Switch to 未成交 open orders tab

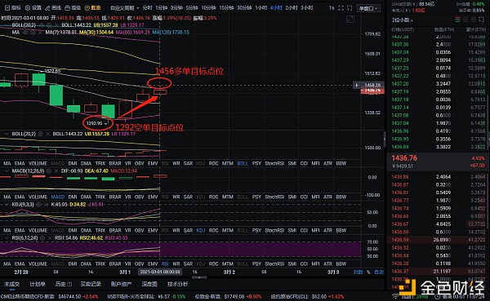12,284
